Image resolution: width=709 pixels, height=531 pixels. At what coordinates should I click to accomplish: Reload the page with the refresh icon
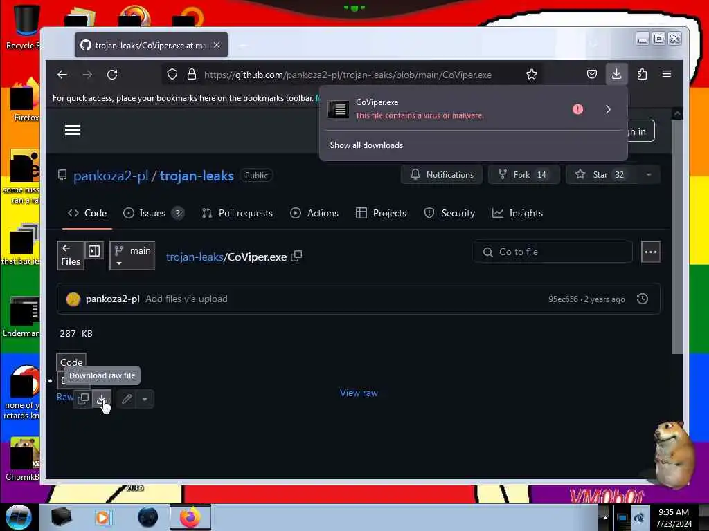pos(112,75)
